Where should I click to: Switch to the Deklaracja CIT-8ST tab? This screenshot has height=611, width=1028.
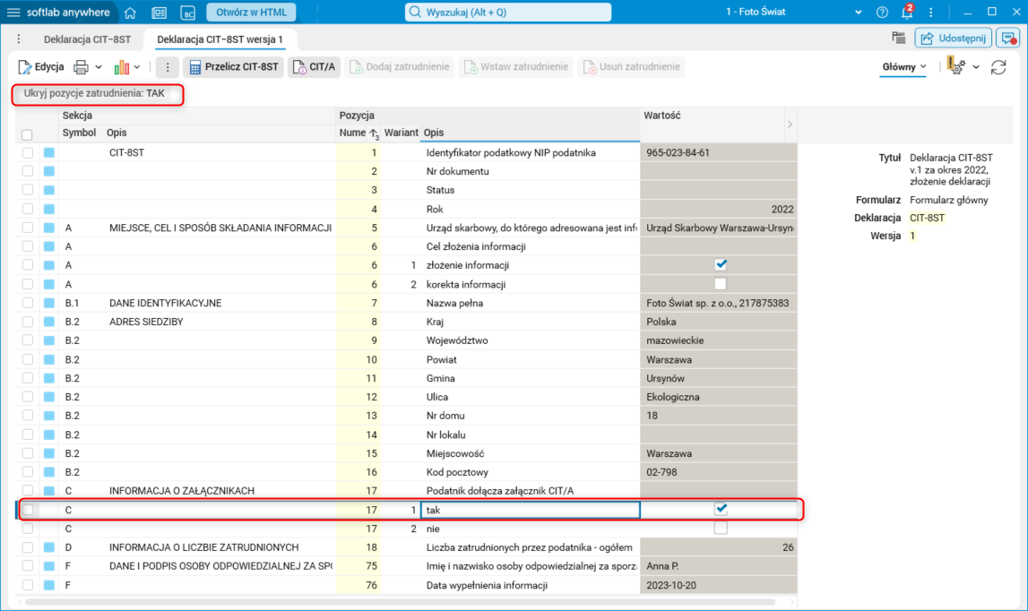(x=87, y=39)
